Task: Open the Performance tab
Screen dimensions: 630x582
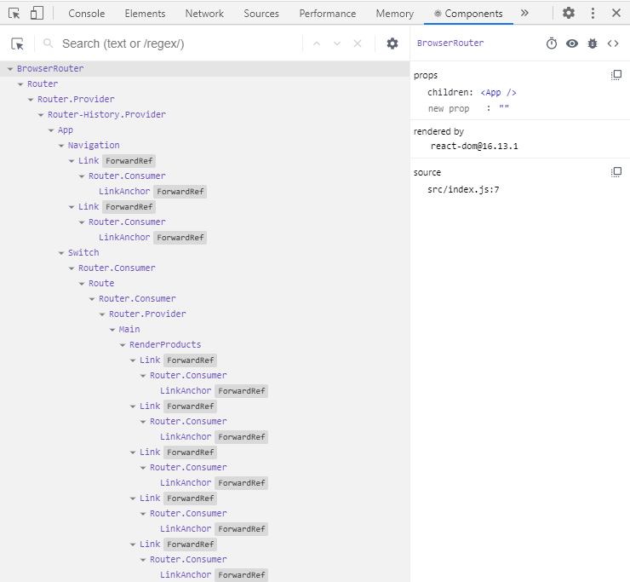Action: click(x=328, y=14)
